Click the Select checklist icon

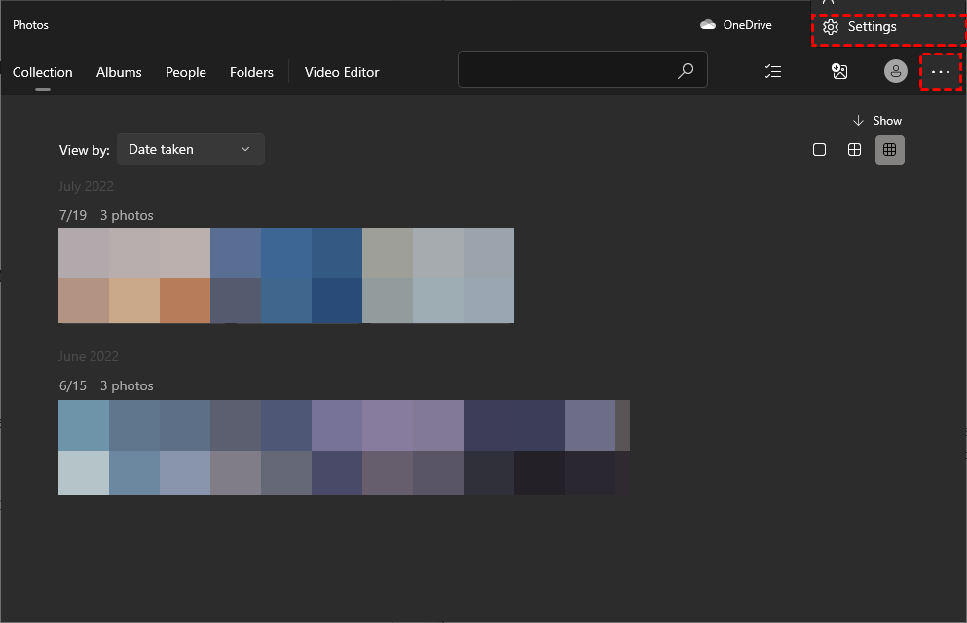[x=773, y=71]
